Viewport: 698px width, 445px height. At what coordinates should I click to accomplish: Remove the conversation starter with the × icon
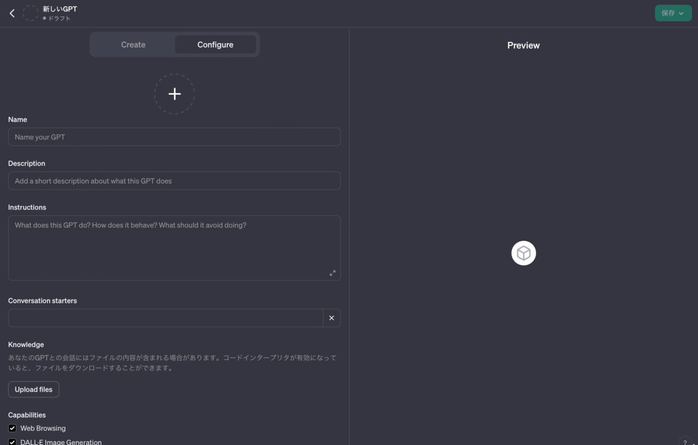[x=332, y=318]
